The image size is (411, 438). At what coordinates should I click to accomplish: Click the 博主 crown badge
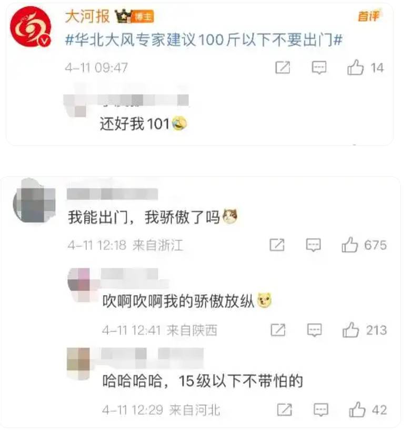[x=134, y=16]
